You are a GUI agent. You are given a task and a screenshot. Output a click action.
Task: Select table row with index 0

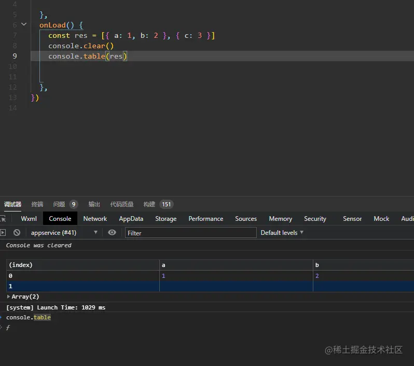coord(210,276)
